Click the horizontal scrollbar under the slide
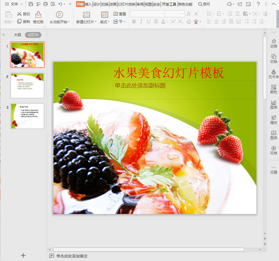 [x=149, y=249]
